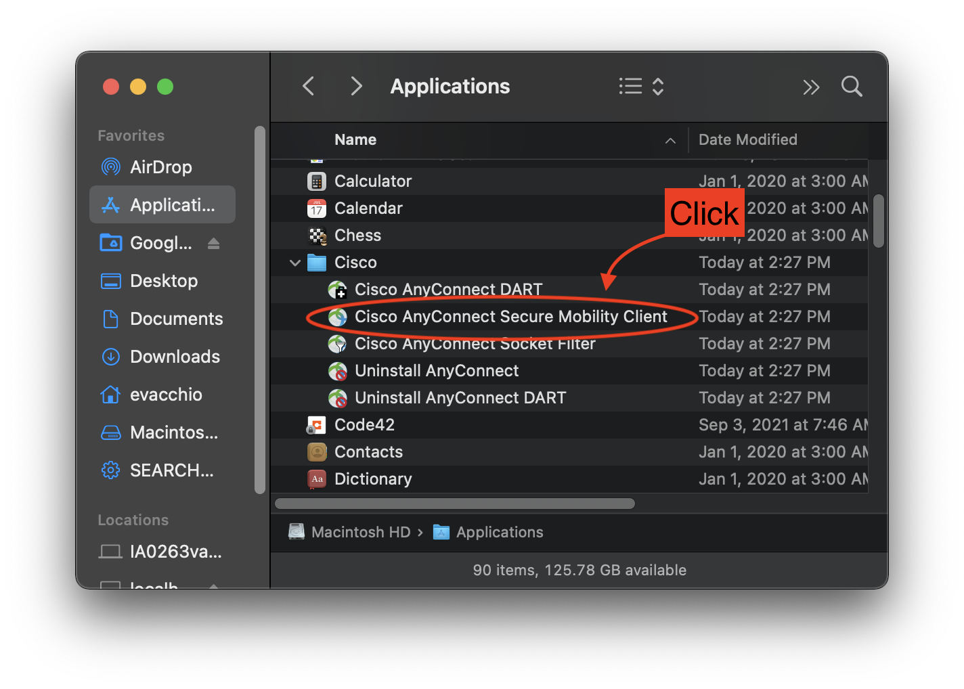Select Macintosh HD in sidebar
The width and height of the screenshot is (964, 689).
pos(162,432)
